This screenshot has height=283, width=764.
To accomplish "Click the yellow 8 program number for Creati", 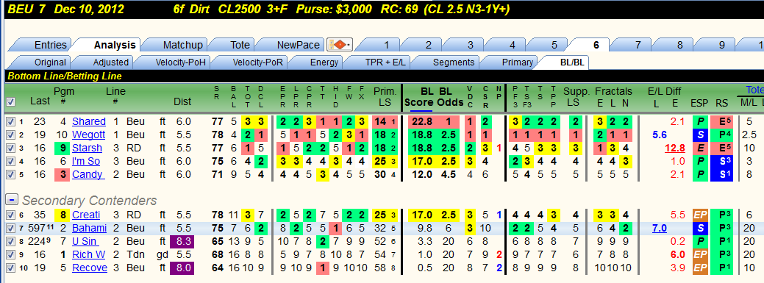I will pyautogui.click(x=63, y=215).
